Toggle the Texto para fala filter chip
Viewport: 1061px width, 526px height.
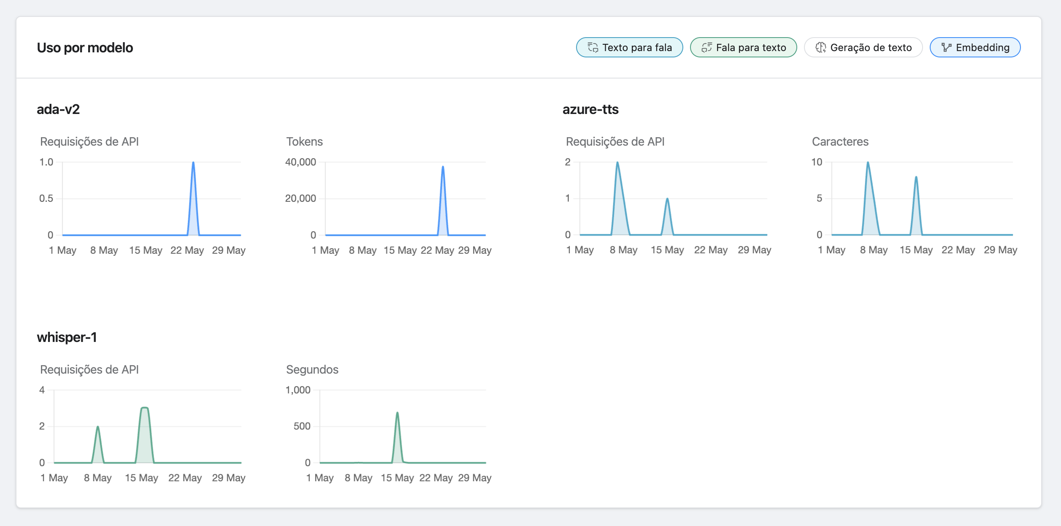click(629, 47)
